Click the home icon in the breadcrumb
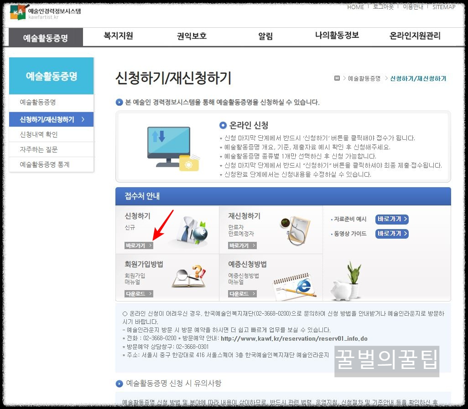The width and height of the screenshot is (468, 409). click(x=337, y=78)
